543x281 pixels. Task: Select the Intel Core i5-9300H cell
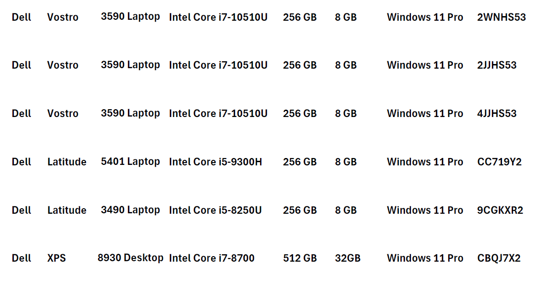click(215, 162)
